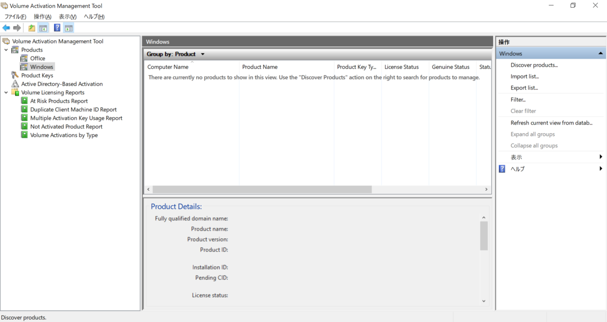607x322 pixels.
Task: Toggle the Show/Hide Action Pane icon
Action: click(69, 28)
